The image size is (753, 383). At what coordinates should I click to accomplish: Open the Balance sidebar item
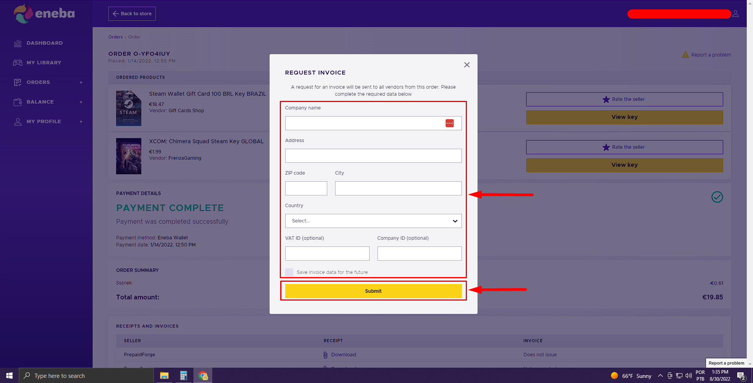click(x=40, y=102)
